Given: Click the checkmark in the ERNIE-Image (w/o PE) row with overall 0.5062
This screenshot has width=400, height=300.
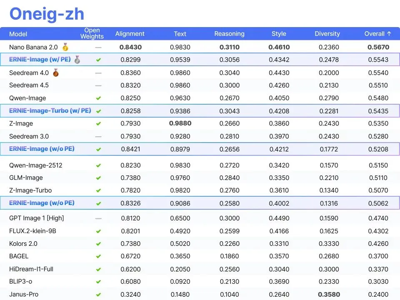Looking at the screenshot, I should (x=98, y=204).
